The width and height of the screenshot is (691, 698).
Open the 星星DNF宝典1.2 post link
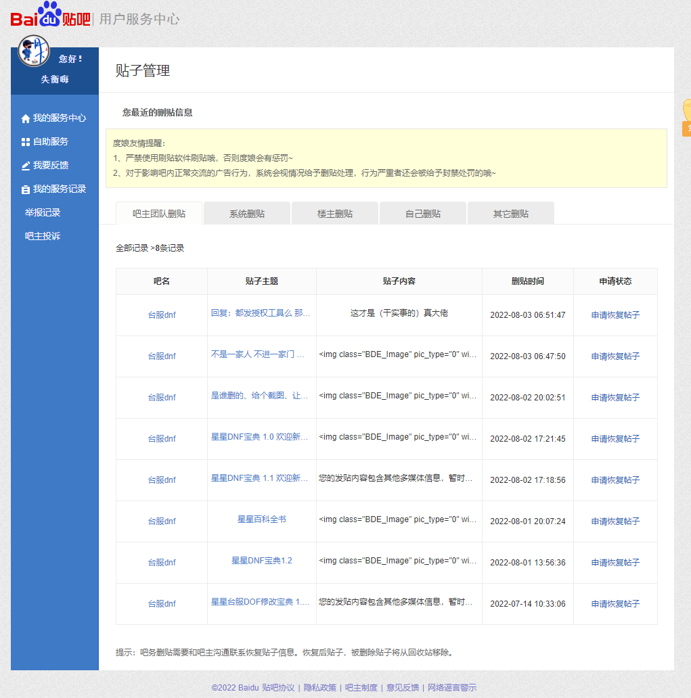point(261,561)
